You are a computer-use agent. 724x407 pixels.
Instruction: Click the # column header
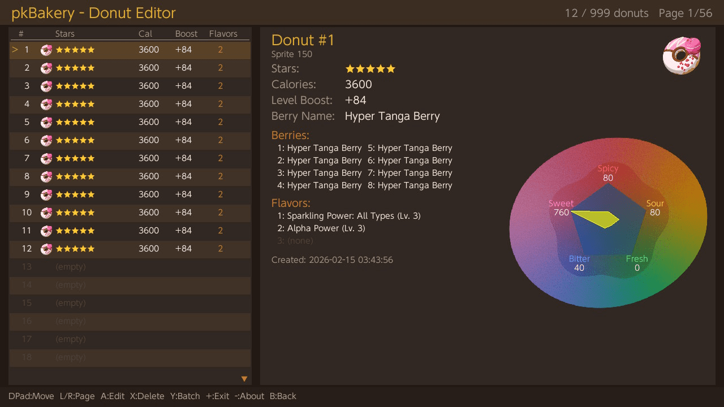[21, 34]
